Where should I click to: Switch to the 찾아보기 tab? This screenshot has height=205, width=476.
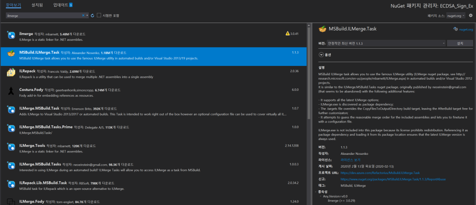click(13, 5)
